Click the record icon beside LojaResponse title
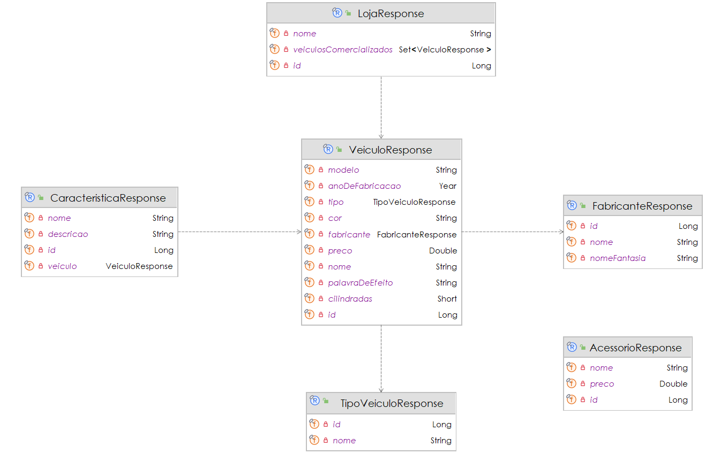This screenshot has width=728, height=454. 337,13
